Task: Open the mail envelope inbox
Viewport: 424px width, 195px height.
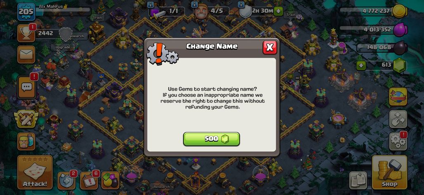Action: click(26, 54)
